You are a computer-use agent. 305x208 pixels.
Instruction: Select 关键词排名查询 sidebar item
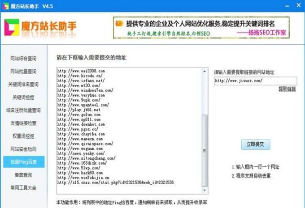[x=23, y=85]
